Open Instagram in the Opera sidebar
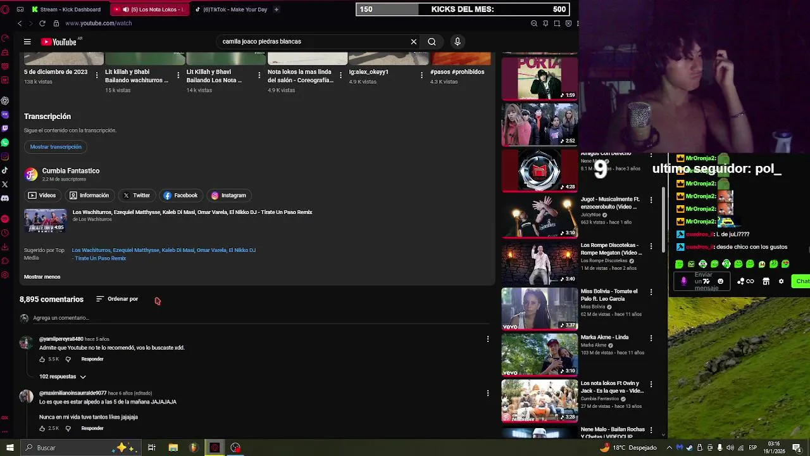 click(5, 156)
